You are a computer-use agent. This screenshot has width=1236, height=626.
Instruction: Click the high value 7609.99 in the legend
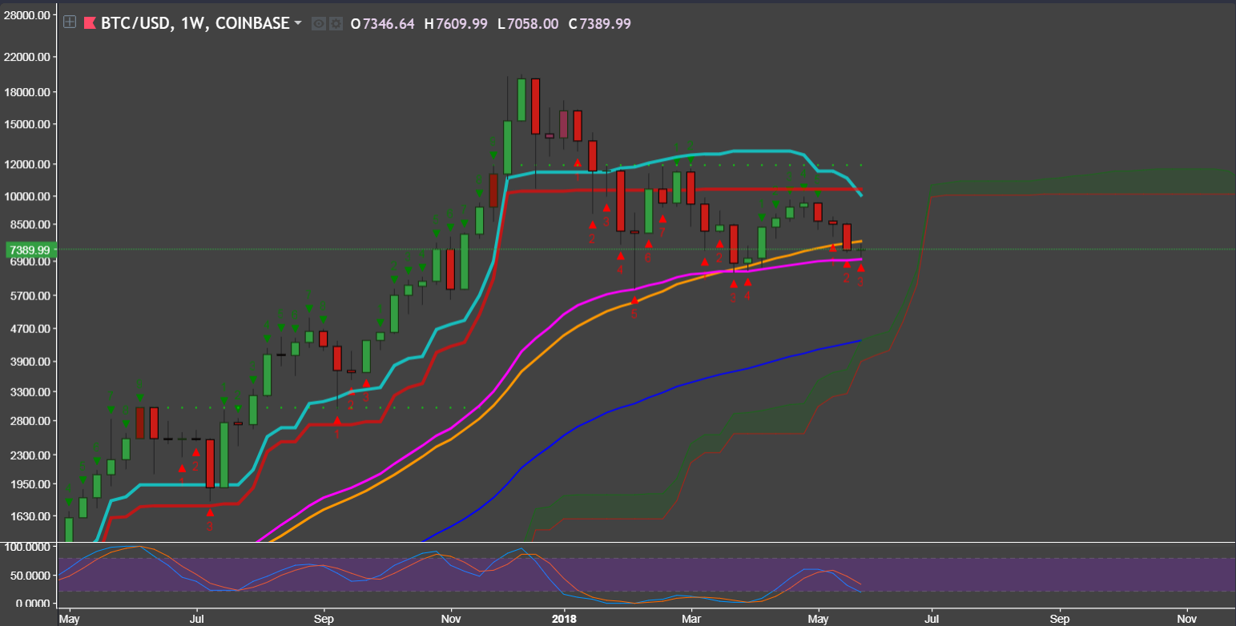[461, 24]
